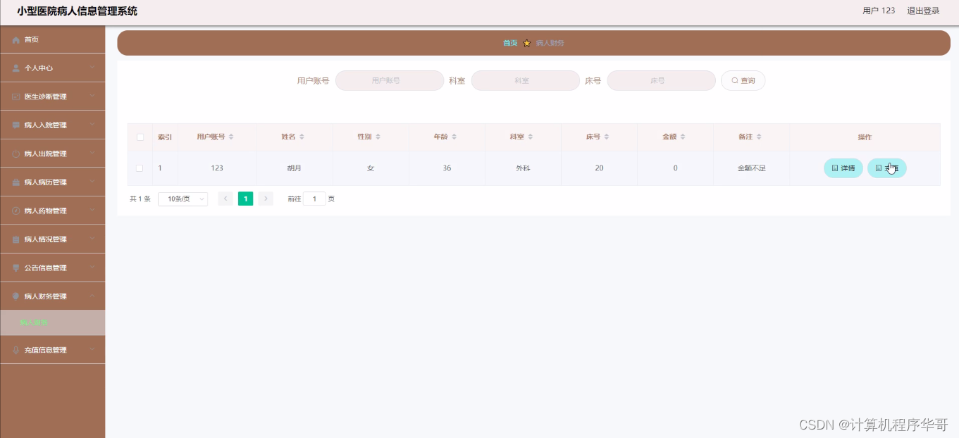This screenshot has width=959, height=438.
Task: Click the 小型医院病人信息管理系统 title
Action: (x=78, y=11)
